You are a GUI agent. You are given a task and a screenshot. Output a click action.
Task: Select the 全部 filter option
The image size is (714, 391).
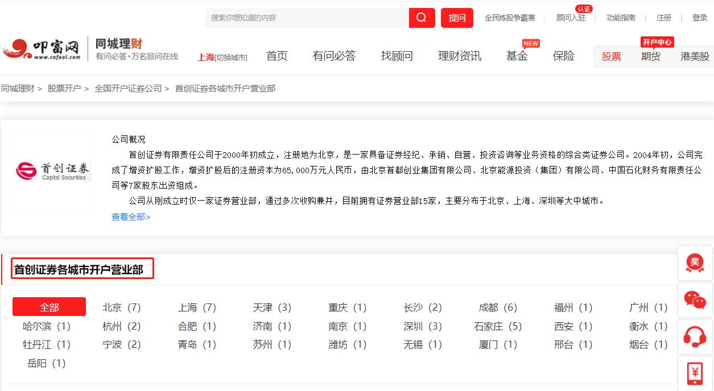click(48, 306)
